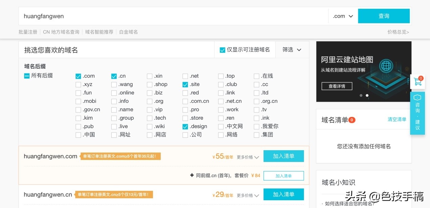
Task: Open the 批量注册 menu item
Action: (x=28, y=32)
